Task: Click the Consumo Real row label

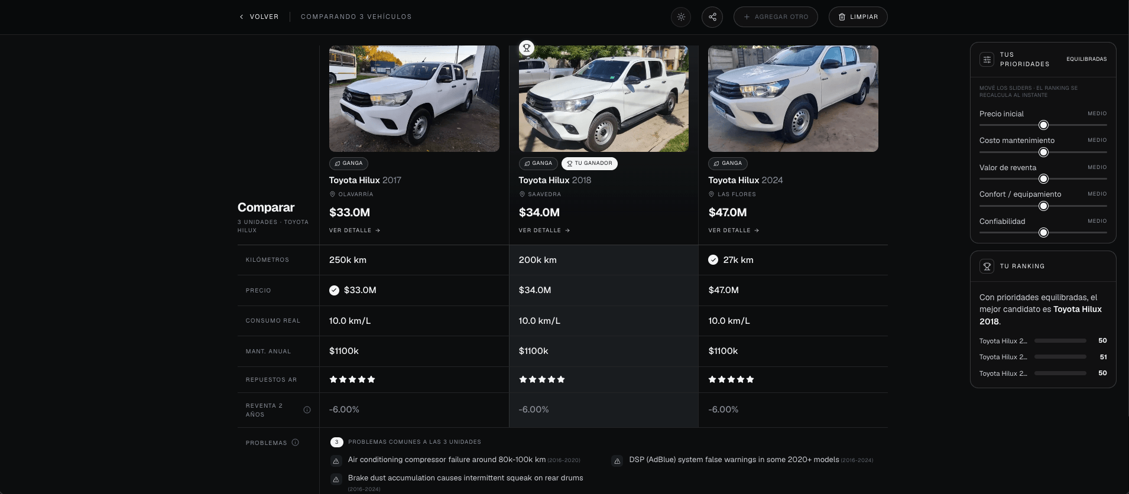Action: (273, 321)
